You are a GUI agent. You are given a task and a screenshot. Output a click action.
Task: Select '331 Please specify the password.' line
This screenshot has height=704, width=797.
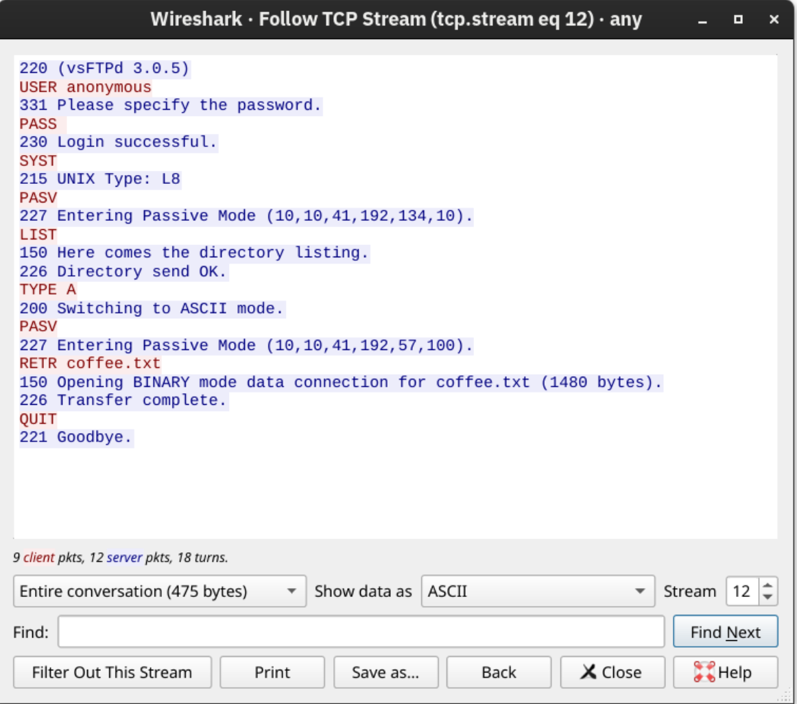[171, 105]
